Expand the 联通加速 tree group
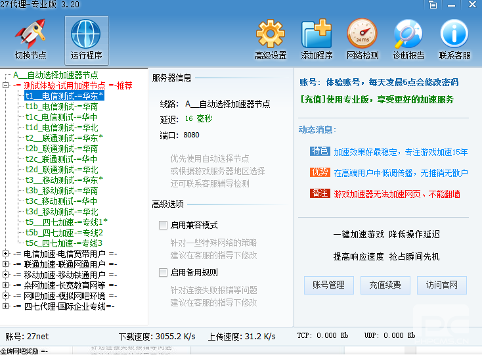This screenshot has width=482, height=357. pyautogui.click(x=6, y=264)
